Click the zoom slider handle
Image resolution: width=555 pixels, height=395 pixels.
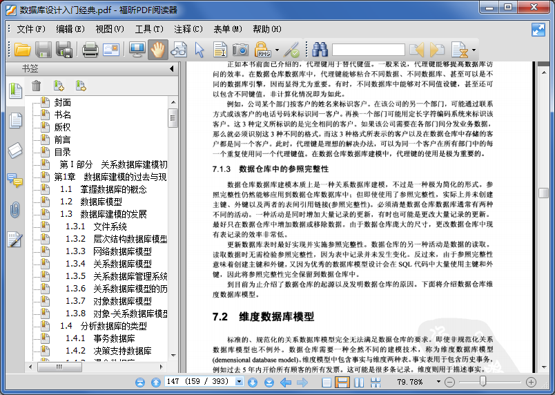pyautogui.click(x=483, y=382)
